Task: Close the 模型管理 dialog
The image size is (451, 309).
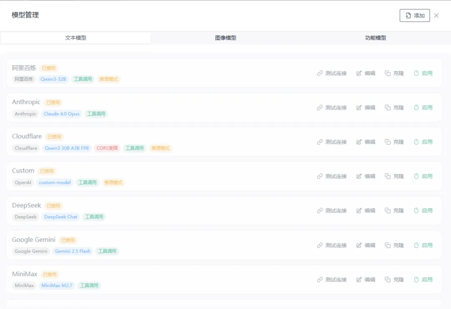Action: (x=436, y=15)
